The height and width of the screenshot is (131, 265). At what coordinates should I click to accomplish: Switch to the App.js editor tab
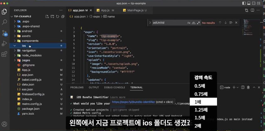coord(105,10)
